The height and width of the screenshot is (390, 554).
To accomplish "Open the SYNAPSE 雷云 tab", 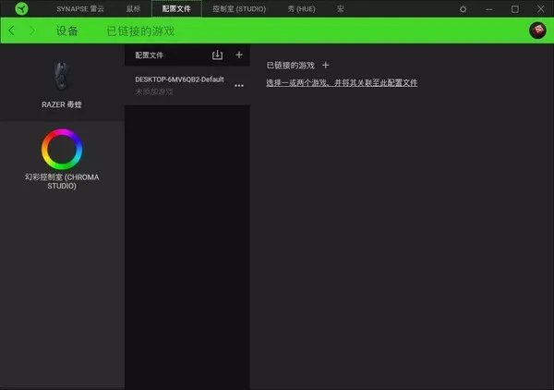I will [x=80, y=9].
